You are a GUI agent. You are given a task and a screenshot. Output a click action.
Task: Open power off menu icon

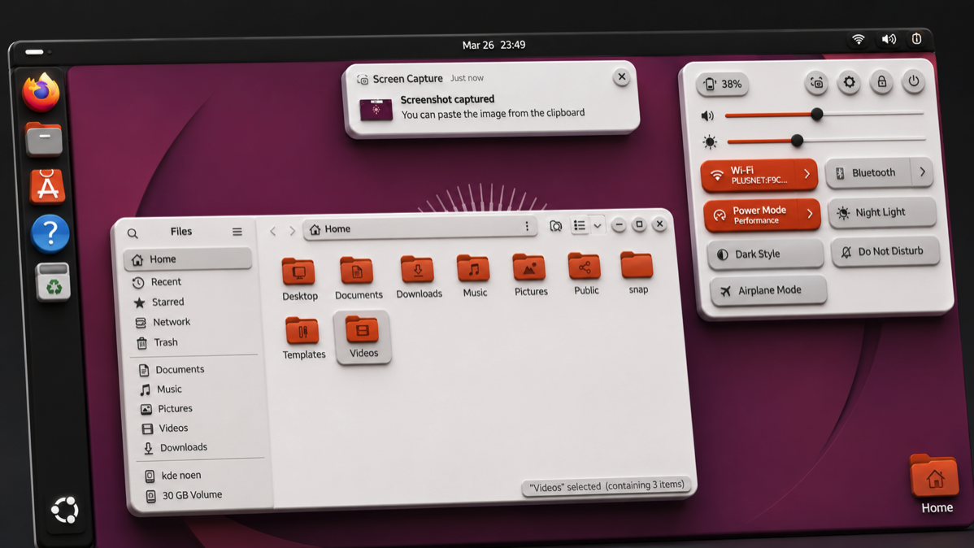pos(914,80)
